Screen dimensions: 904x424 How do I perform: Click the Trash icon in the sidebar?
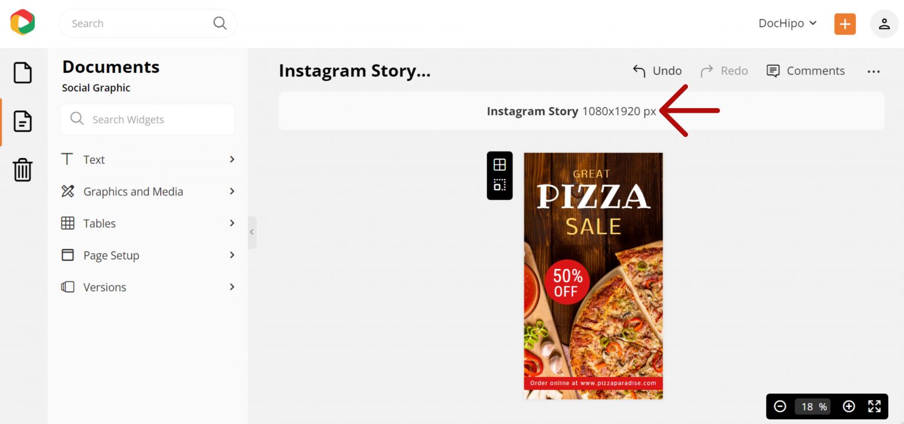click(22, 170)
